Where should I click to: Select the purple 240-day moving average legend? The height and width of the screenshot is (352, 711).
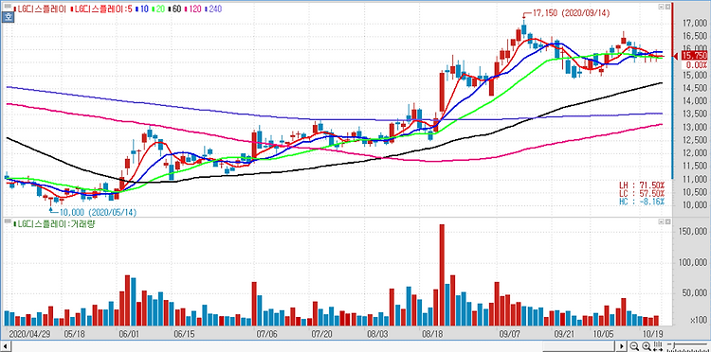(x=214, y=9)
